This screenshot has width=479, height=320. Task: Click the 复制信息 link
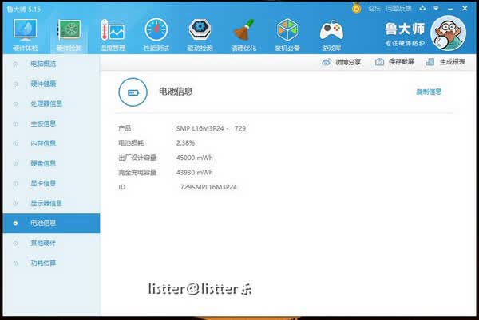(x=429, y=92)
